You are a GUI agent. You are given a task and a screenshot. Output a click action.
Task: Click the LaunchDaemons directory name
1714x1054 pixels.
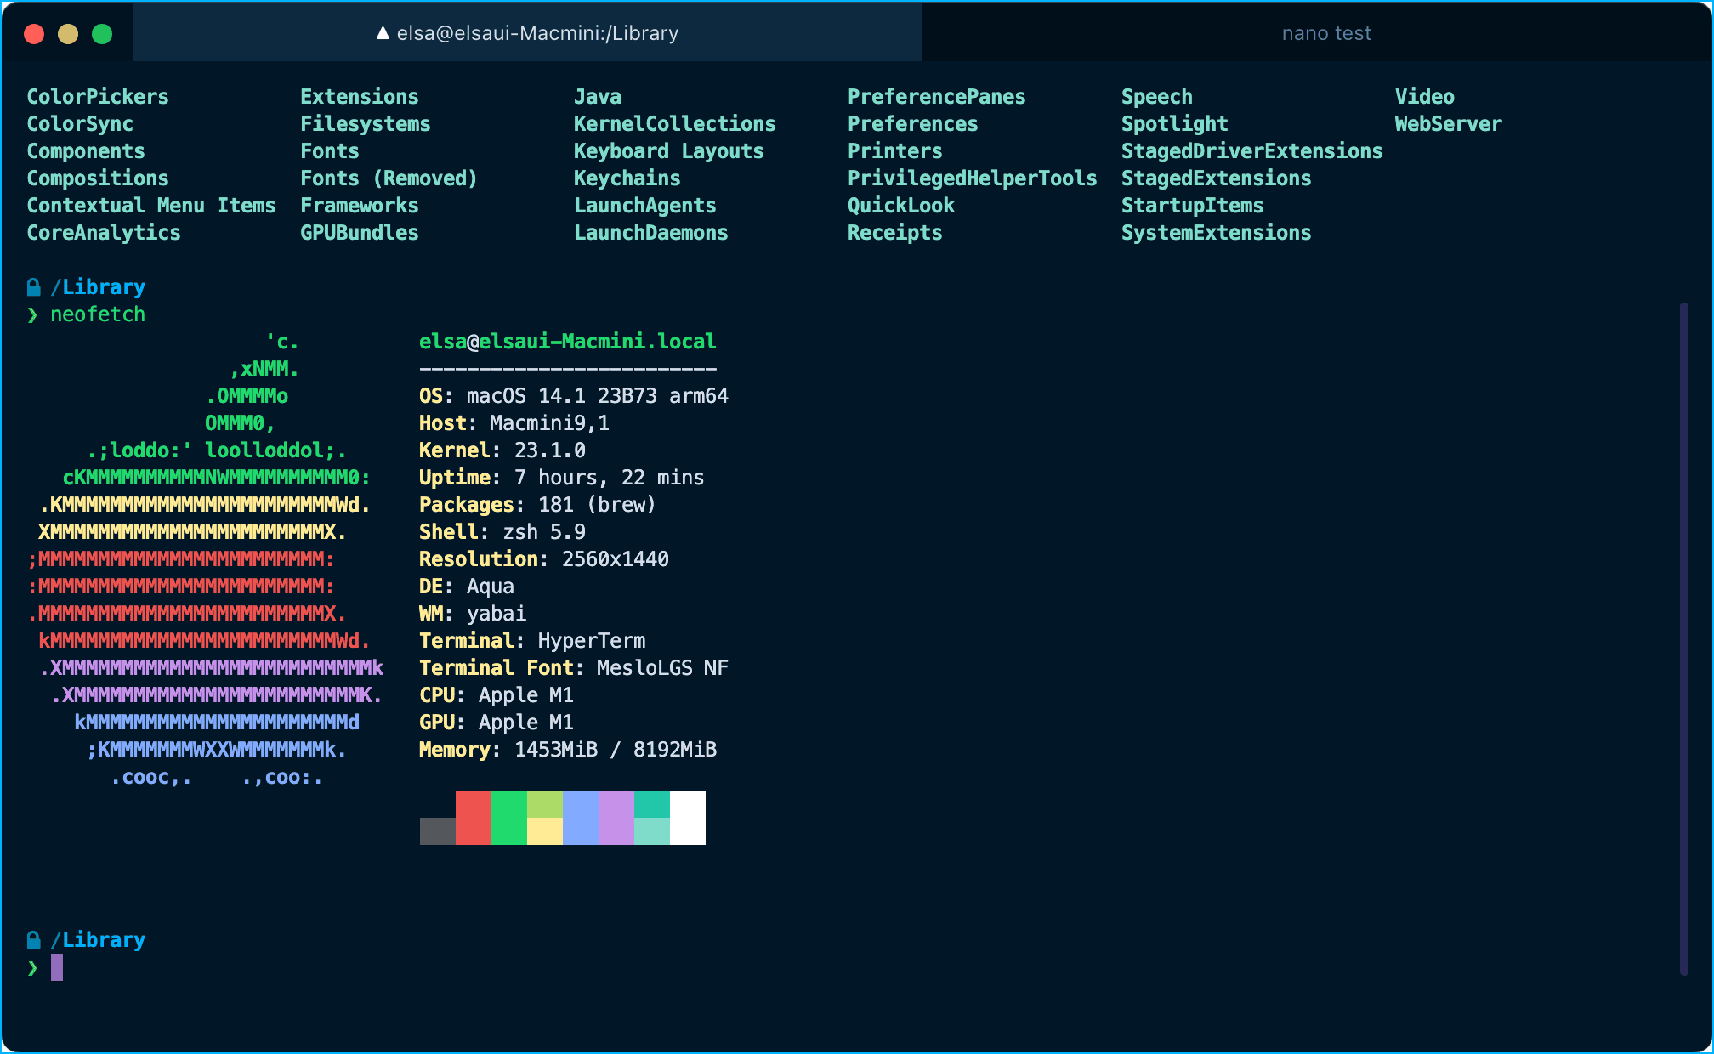(650, 233)
